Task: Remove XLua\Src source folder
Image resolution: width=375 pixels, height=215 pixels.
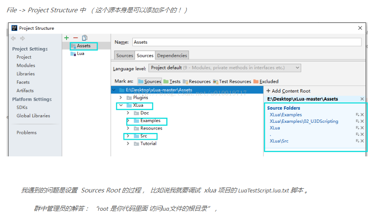Action: pos(362,141)
